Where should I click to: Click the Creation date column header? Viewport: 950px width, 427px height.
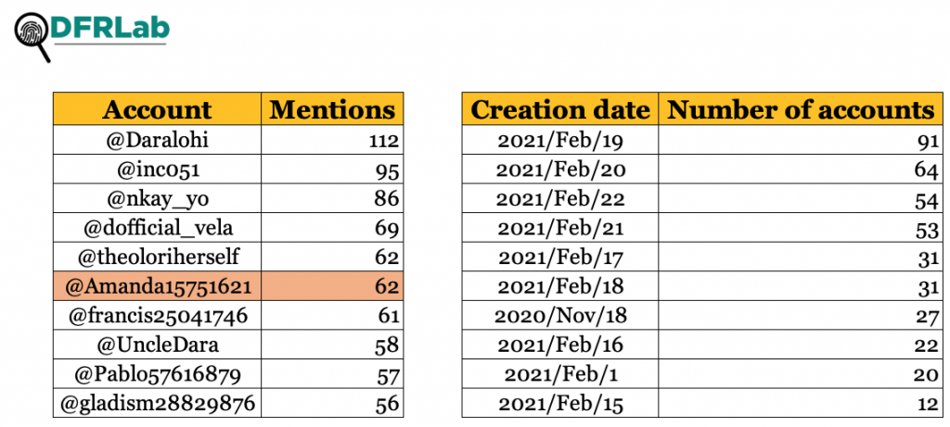point(559,109)
